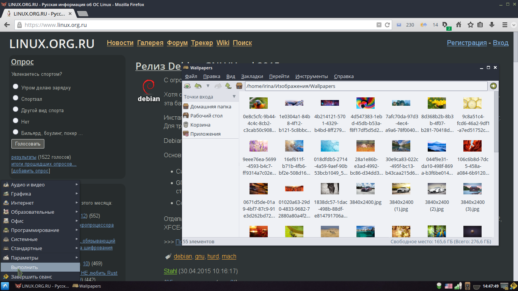Open the Firefox downloads arrow
518x291 pixels.
[x=492, y=25]
